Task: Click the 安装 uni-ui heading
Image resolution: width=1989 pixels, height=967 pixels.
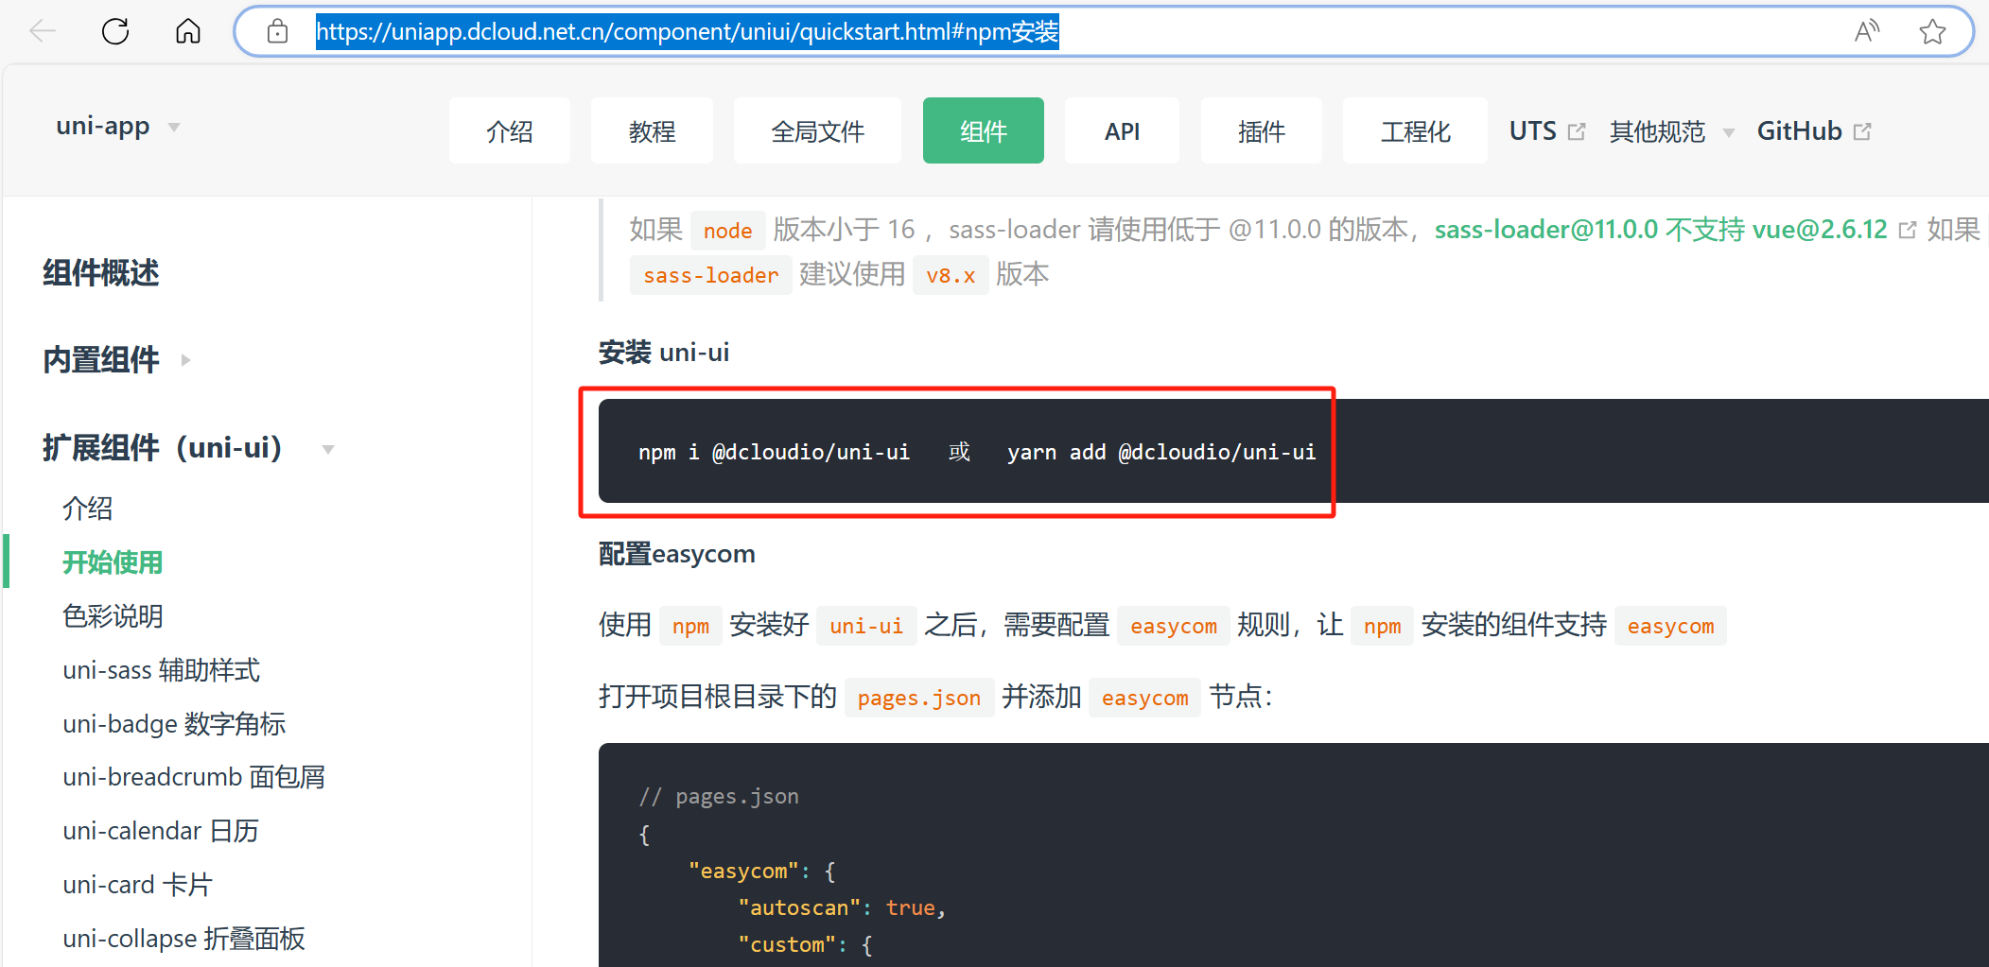Action: click(x=664, y=353)
